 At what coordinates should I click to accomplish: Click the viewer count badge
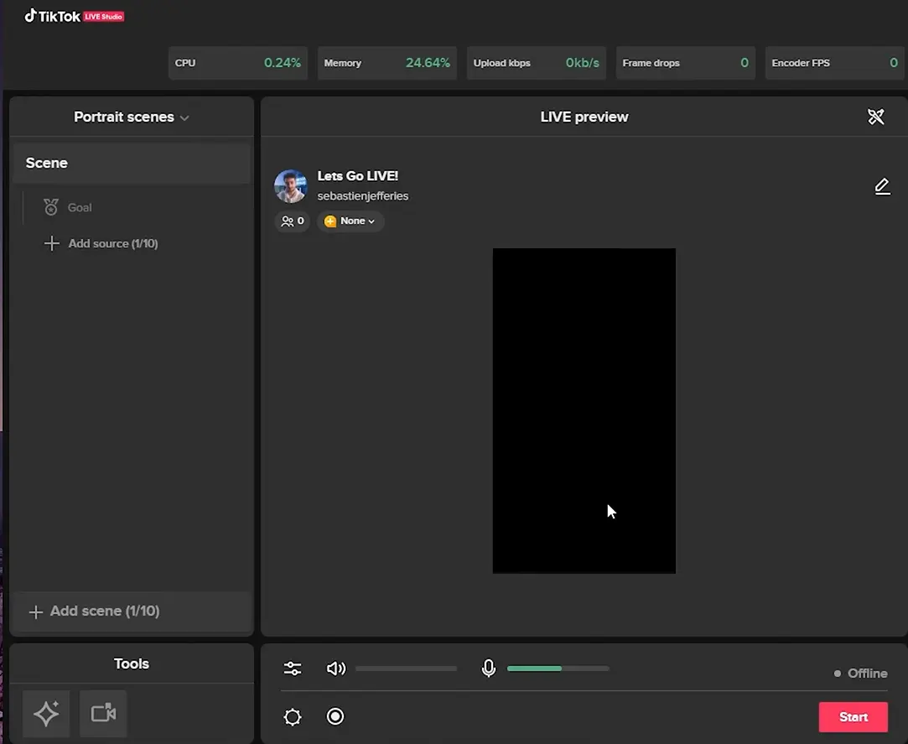(293, 221)
